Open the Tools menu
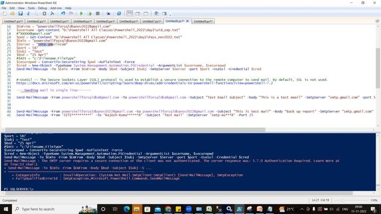This screenshot has width=381, height=214. [x=31, y=8]
